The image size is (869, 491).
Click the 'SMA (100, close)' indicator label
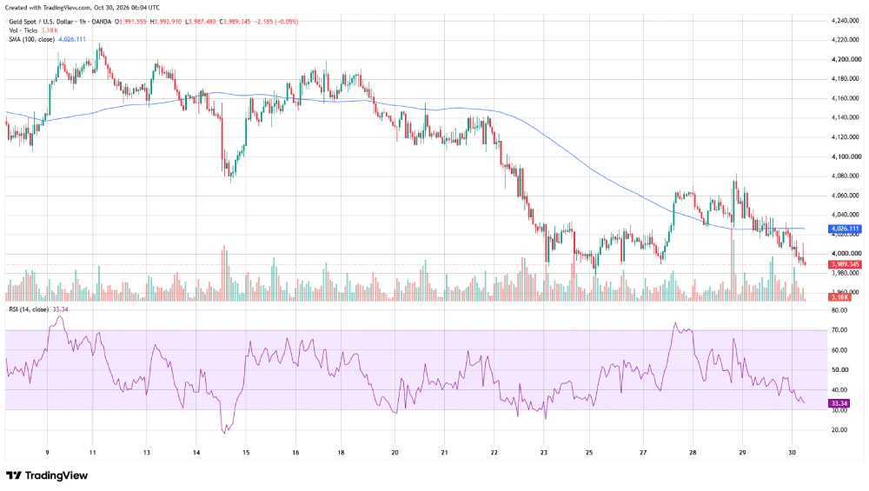point(31,39)
